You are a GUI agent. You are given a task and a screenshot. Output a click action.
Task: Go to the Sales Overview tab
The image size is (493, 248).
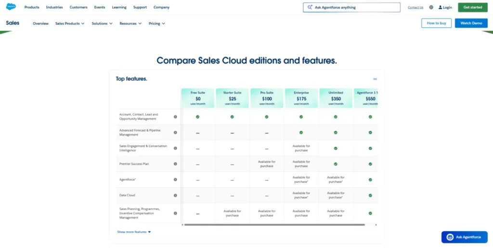(40, 23)
